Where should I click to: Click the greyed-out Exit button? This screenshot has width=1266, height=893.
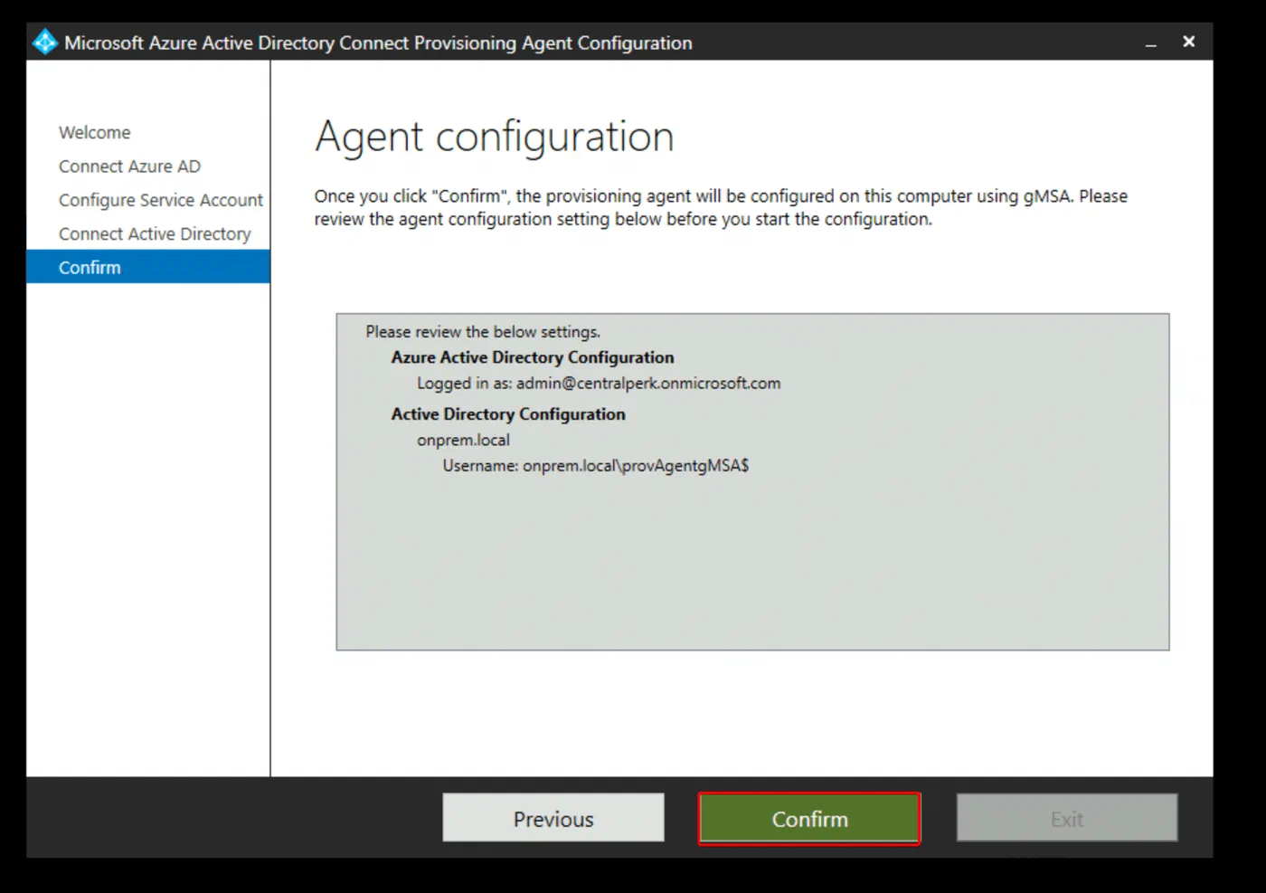[1067, 819]
